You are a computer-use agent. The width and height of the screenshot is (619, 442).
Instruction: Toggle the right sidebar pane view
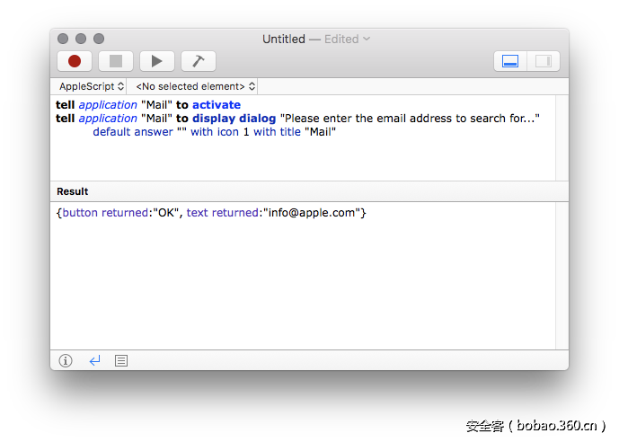(543, 61)
